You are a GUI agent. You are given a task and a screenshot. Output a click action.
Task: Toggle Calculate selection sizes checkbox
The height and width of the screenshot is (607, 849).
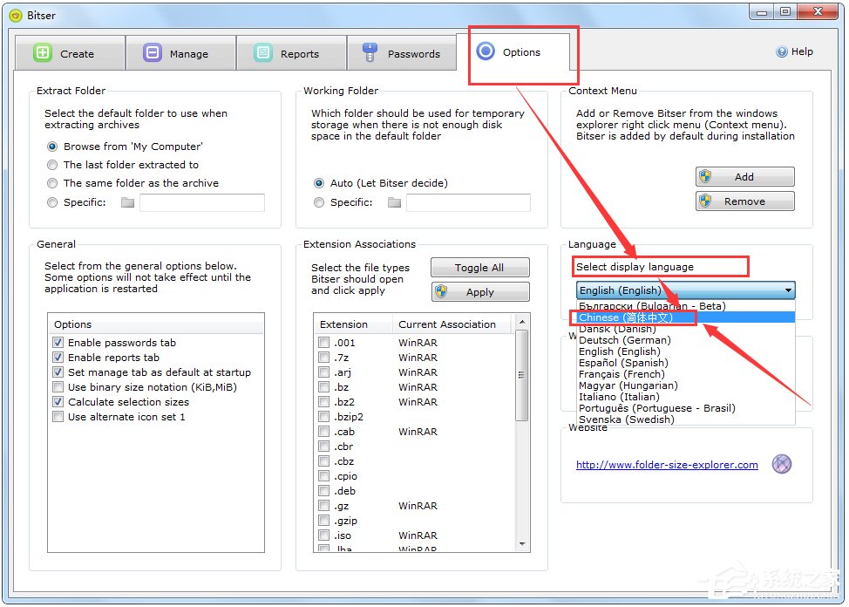(58, 401)
